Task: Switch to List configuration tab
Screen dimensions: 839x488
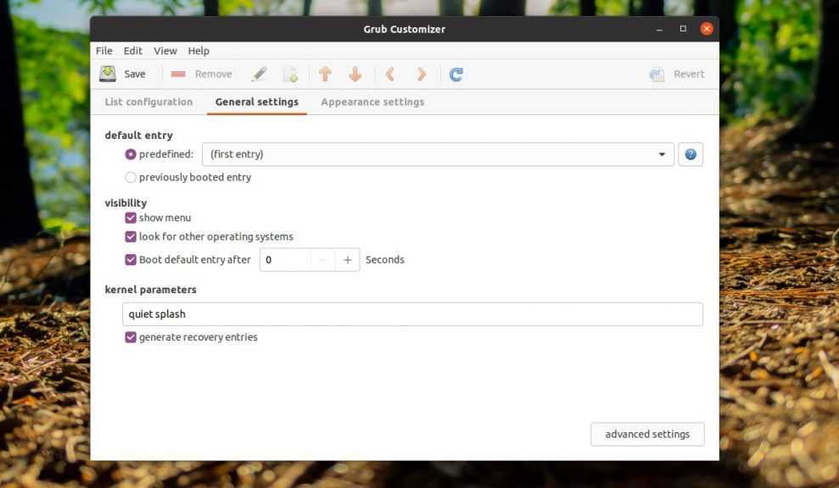Action: coord(148,102)
